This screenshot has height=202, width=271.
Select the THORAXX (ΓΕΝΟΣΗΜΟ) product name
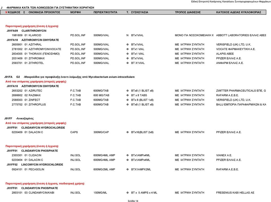(x=44, y=54)
